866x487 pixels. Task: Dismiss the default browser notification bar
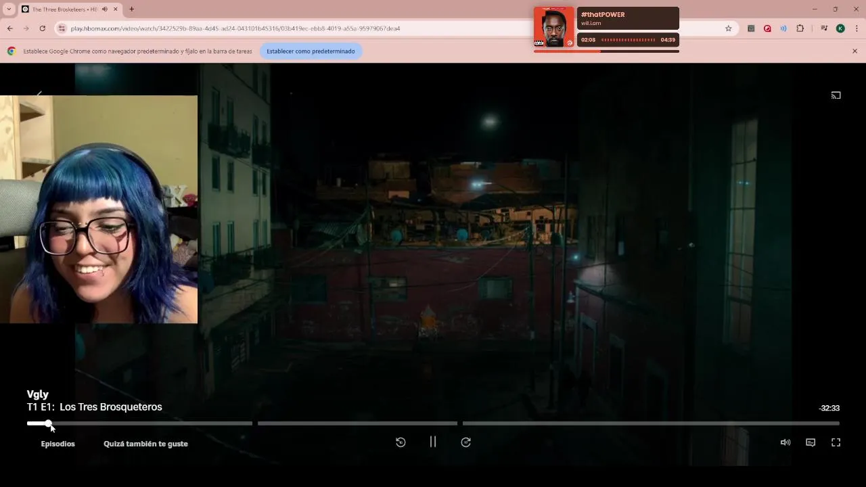[x=854, y=51]
